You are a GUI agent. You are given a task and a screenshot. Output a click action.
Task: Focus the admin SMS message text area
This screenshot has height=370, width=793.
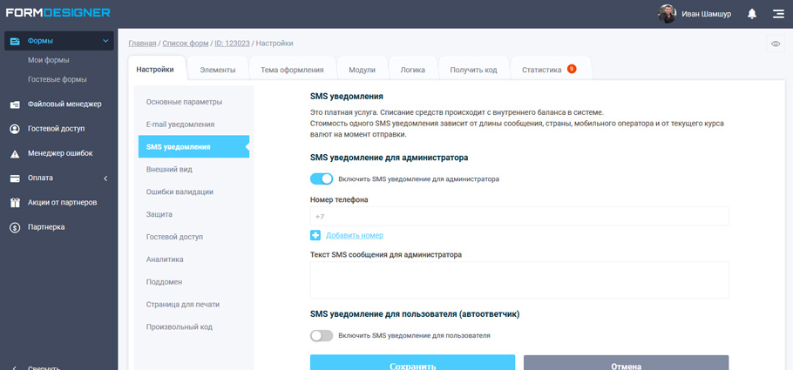point(519,280)
